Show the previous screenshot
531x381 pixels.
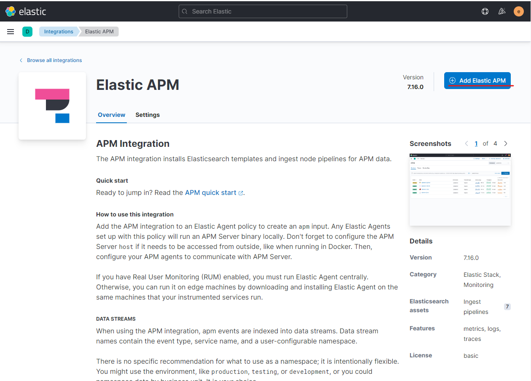tap(467, 143)
